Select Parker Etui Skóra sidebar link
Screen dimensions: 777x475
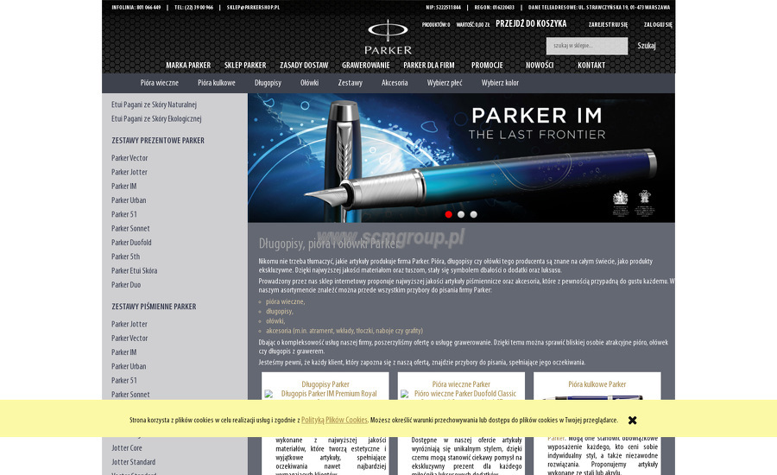(135, 270)
